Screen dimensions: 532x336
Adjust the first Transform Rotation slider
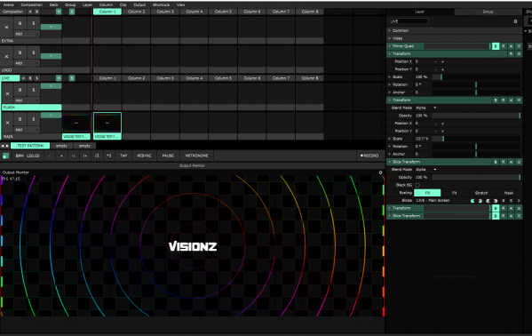pyautogui.click(x=476, y=84)
